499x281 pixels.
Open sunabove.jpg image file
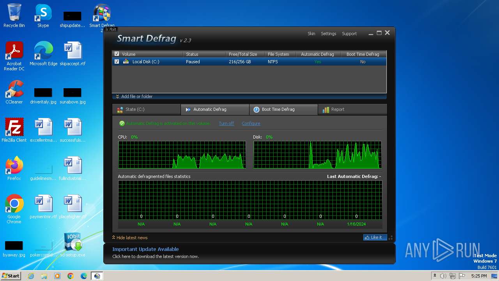(x=73, y=96)
